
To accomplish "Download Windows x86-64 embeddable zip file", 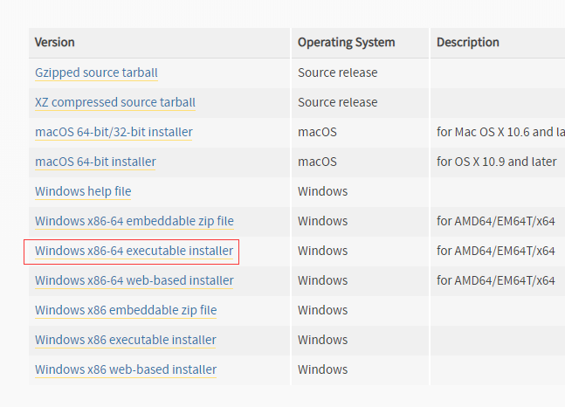I will [x=134, y=221].
